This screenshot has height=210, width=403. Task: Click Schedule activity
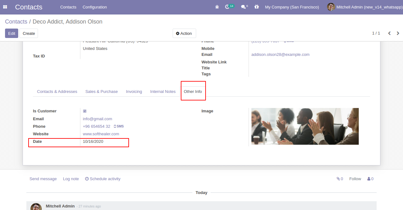tap(103, 179)
